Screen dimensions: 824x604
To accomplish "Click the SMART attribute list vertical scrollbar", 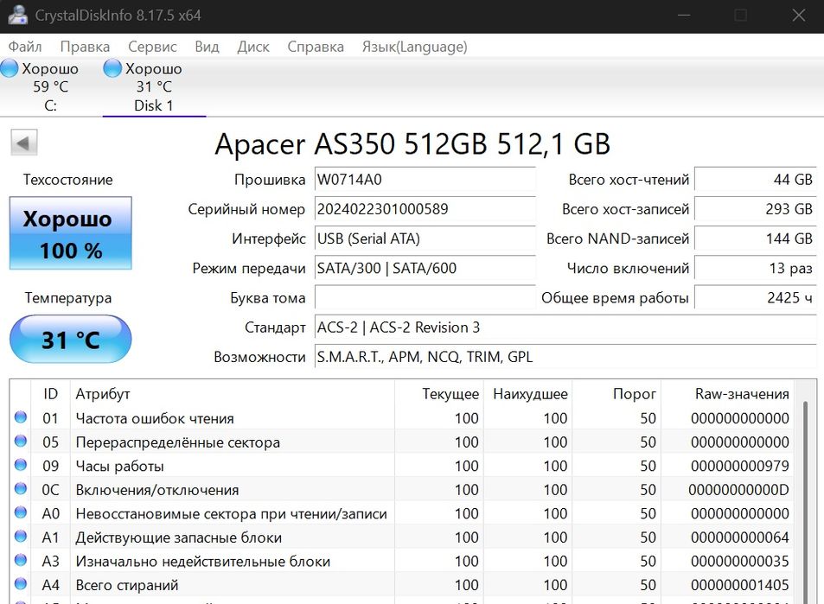I will click(x=805, y=501).
